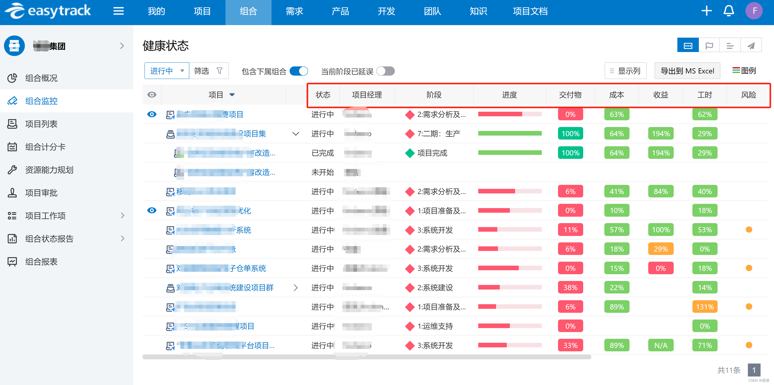Open user avatar F
The height and width of the screenshot is (385, 774).
click(754, 11)
